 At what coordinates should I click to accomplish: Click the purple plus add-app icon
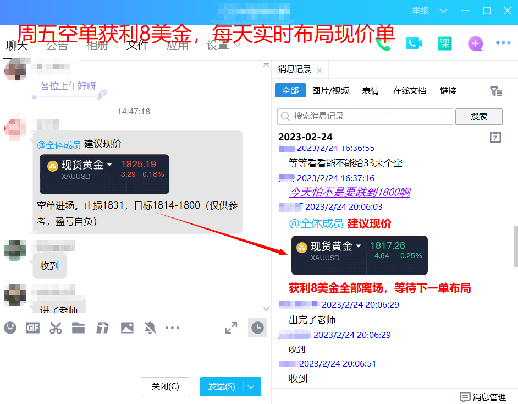(475, 43)
